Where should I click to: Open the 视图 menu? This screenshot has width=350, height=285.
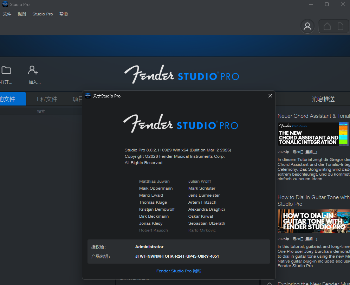[x=22, y=14]
